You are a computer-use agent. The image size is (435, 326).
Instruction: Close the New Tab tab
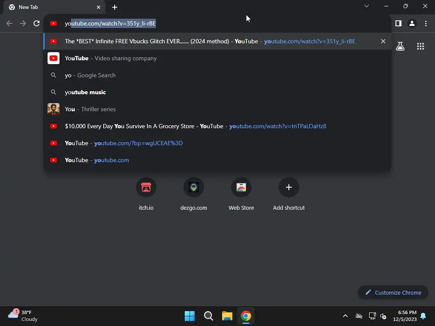[x=99, y=7]
